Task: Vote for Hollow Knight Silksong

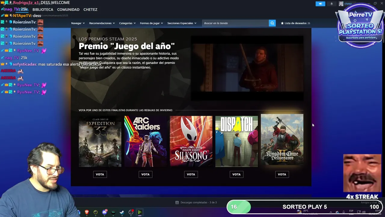Action: point(191,174)
